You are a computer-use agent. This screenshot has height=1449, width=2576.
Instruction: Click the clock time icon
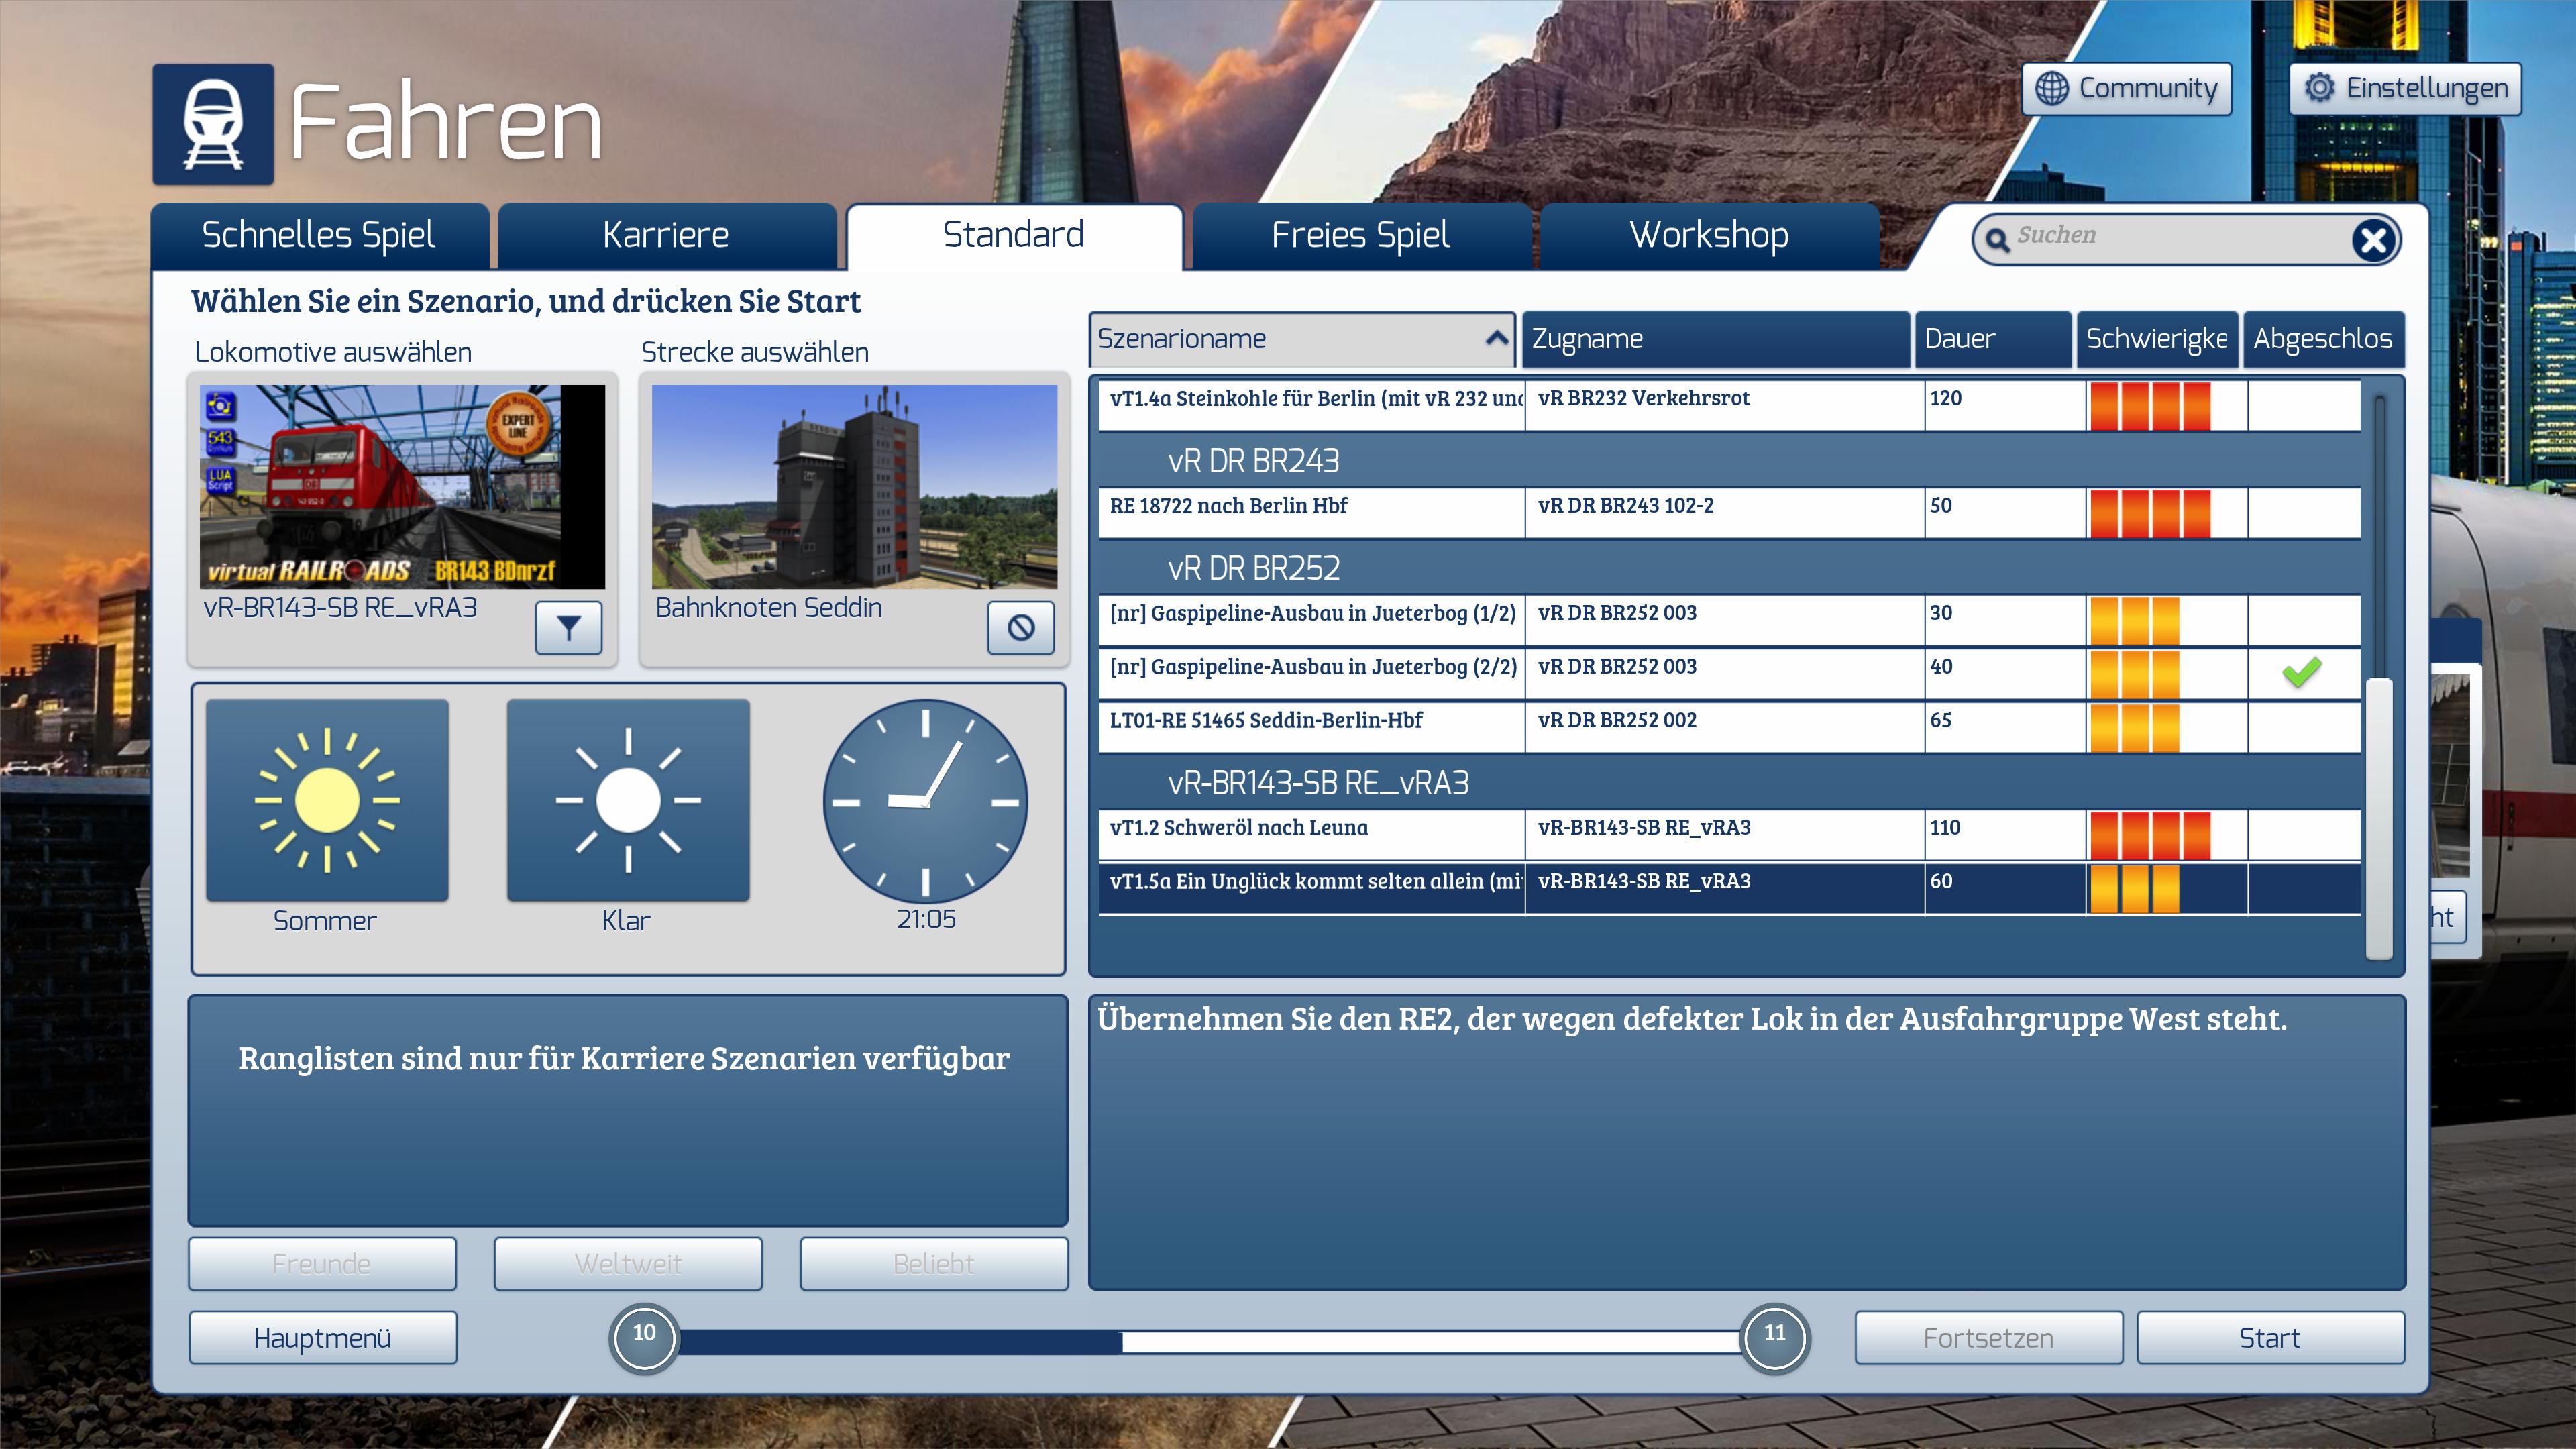[925, 801]
